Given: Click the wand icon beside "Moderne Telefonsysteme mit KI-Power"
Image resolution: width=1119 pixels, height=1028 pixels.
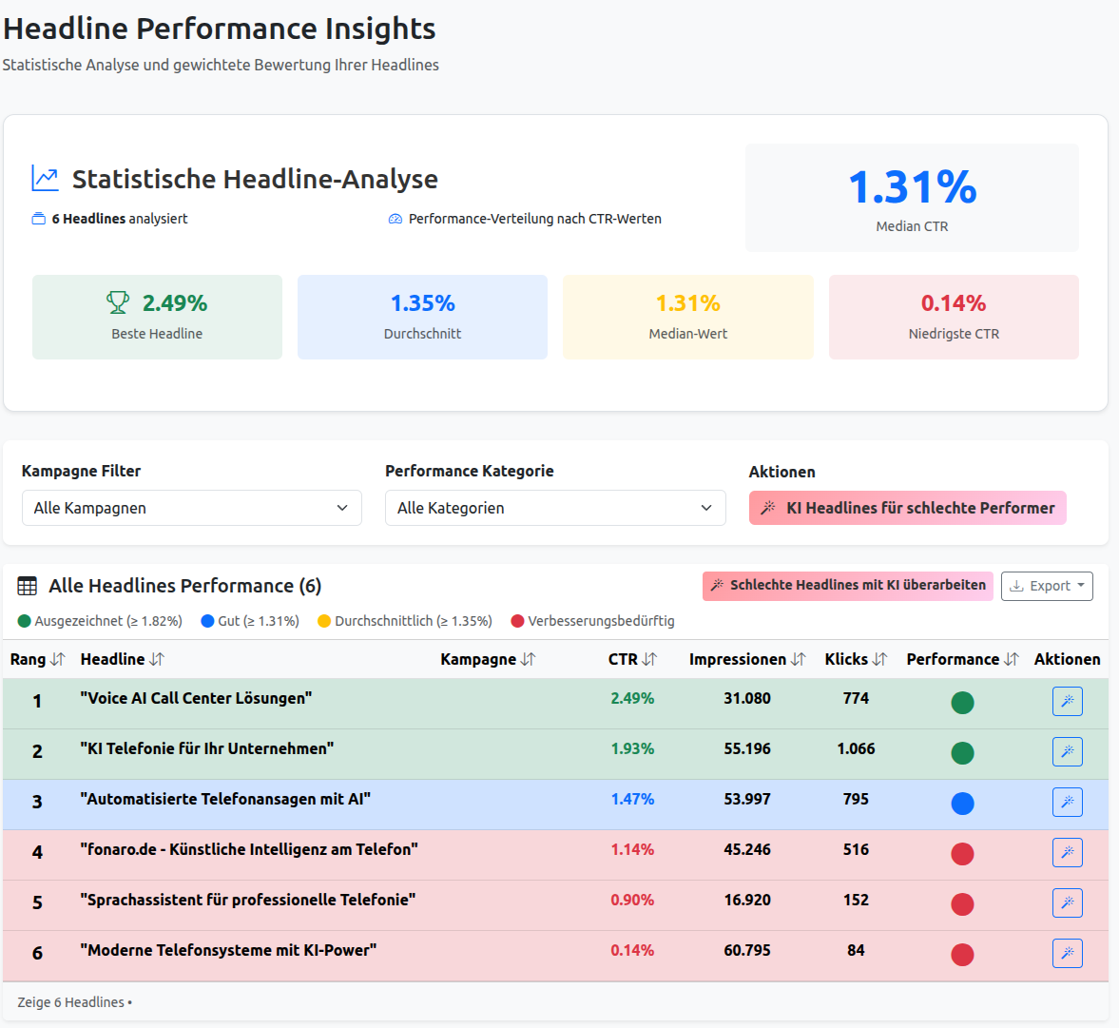Looking at the screenshot, I should pyautogui.click(x=1067, y=953).
